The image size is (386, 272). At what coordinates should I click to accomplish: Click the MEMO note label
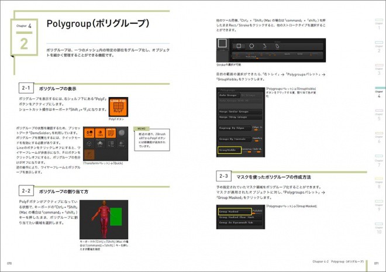pos(142,129)
